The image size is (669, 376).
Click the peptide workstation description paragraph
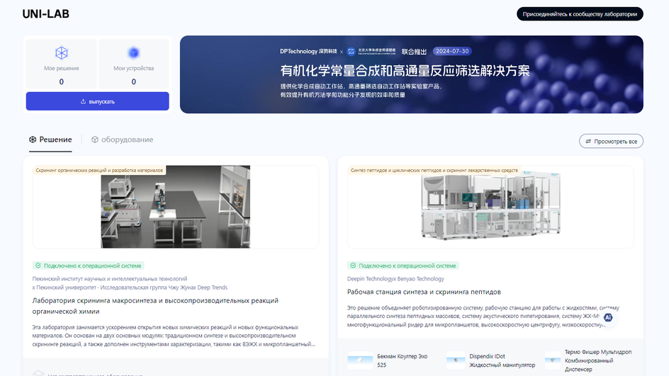(x=483, y=317)
